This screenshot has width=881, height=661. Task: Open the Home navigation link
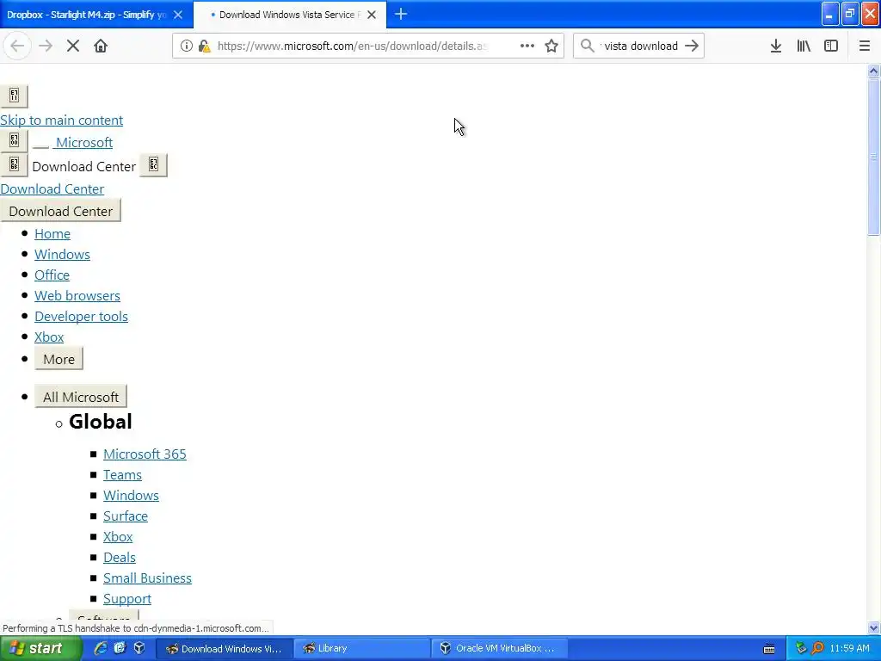point(52,234)
